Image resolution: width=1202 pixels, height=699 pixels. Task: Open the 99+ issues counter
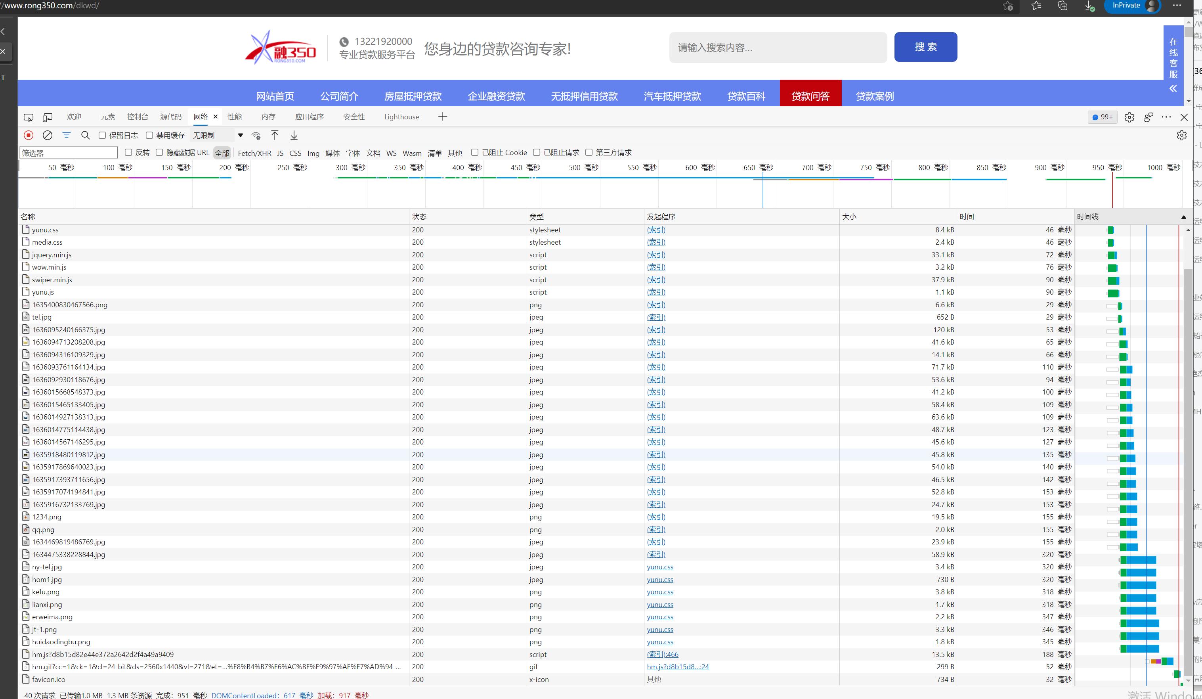pyautogui.click(x=1102, y=117)
